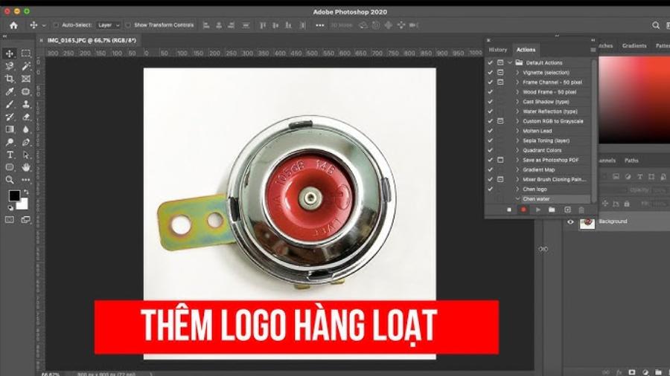Click the Home icon in options bar
This screenshot has width=670, height=376.
click(x=13, y=25)
